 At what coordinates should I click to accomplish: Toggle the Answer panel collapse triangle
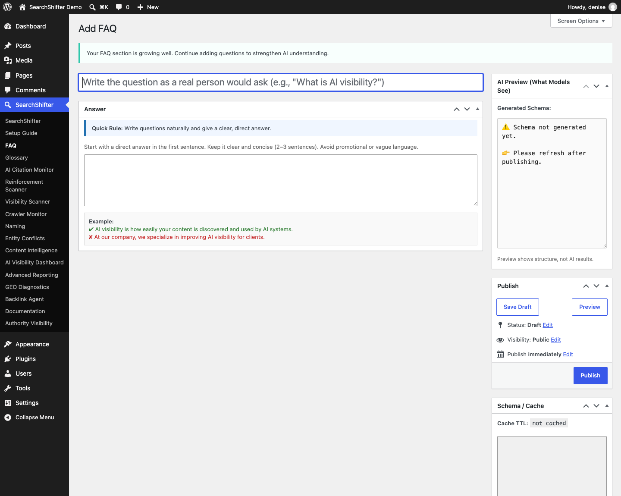point(477,109)
